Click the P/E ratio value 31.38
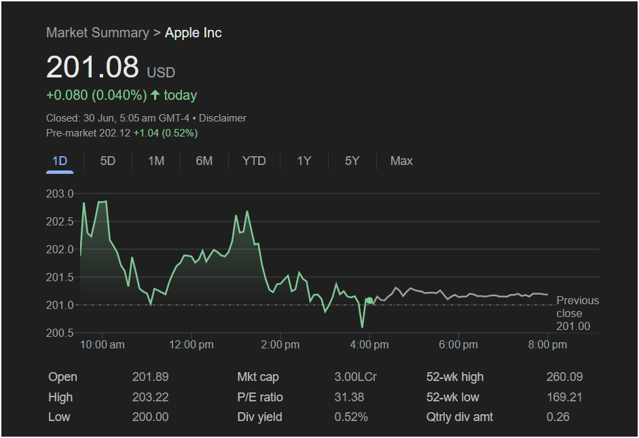 point(349,397)
